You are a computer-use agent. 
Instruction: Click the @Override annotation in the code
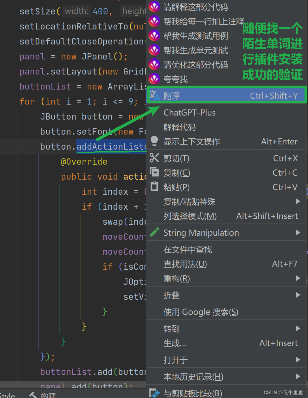[x=84, y=161]
